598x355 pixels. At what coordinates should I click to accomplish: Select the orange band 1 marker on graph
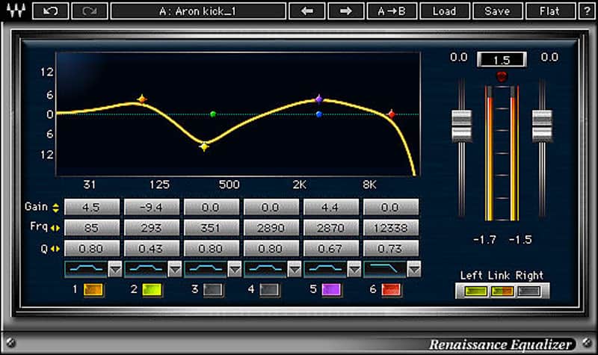click(142, 99)
